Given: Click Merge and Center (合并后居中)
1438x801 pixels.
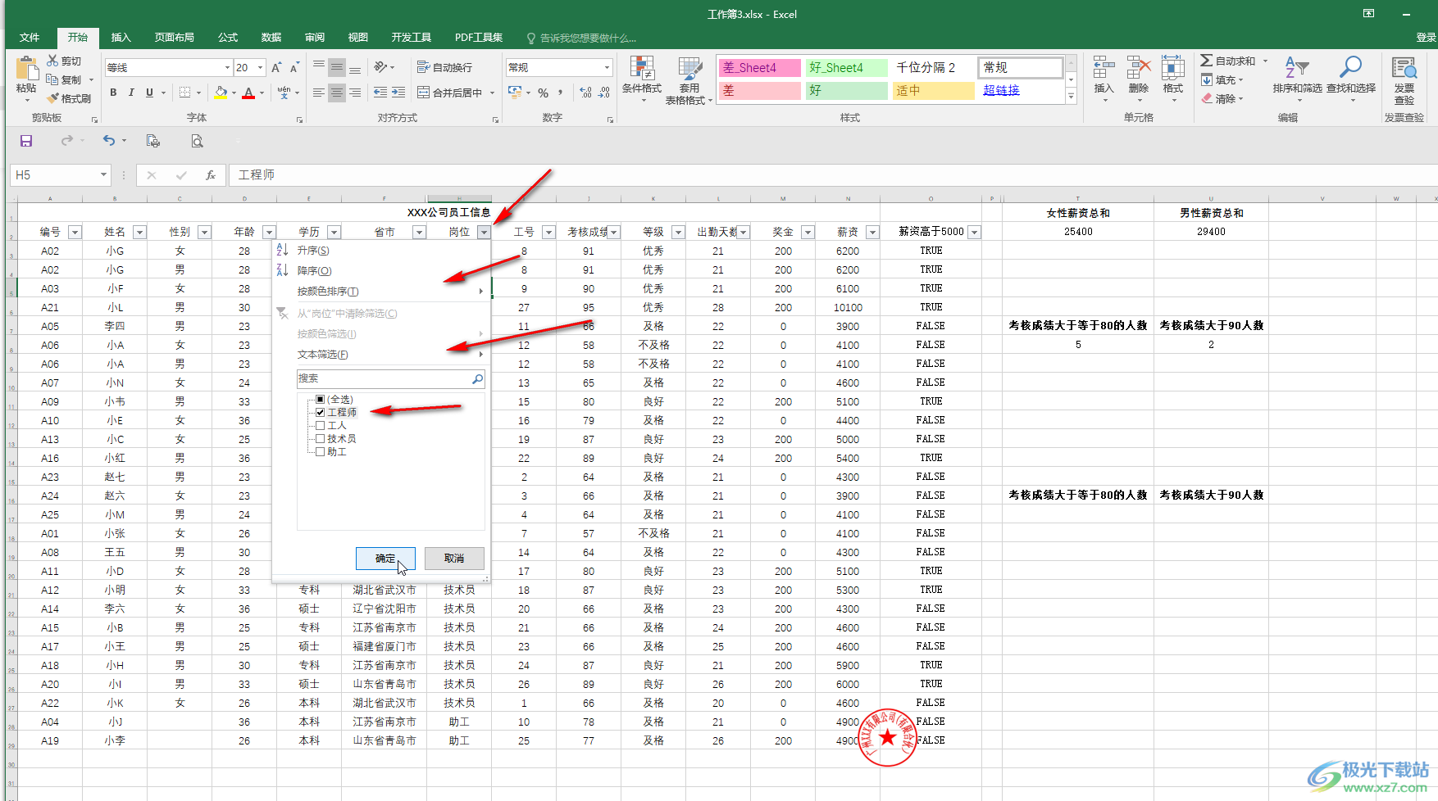Looking at the screenshot, I should (450, 93).
